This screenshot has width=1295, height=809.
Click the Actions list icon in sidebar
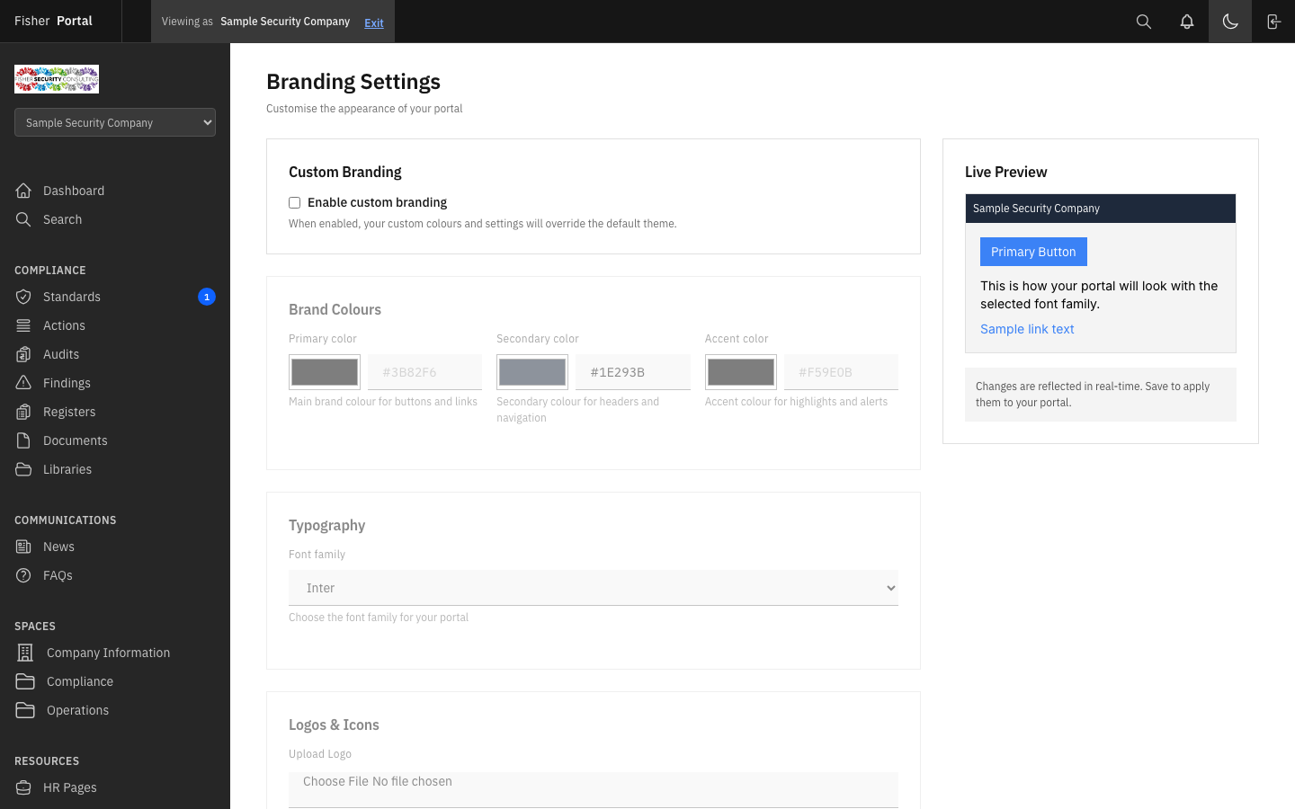tap(24, 325)
